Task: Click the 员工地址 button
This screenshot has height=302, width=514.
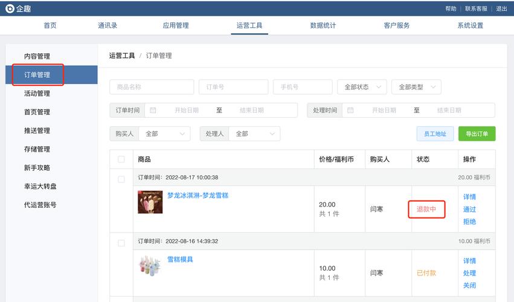Action: coord(435,134)
